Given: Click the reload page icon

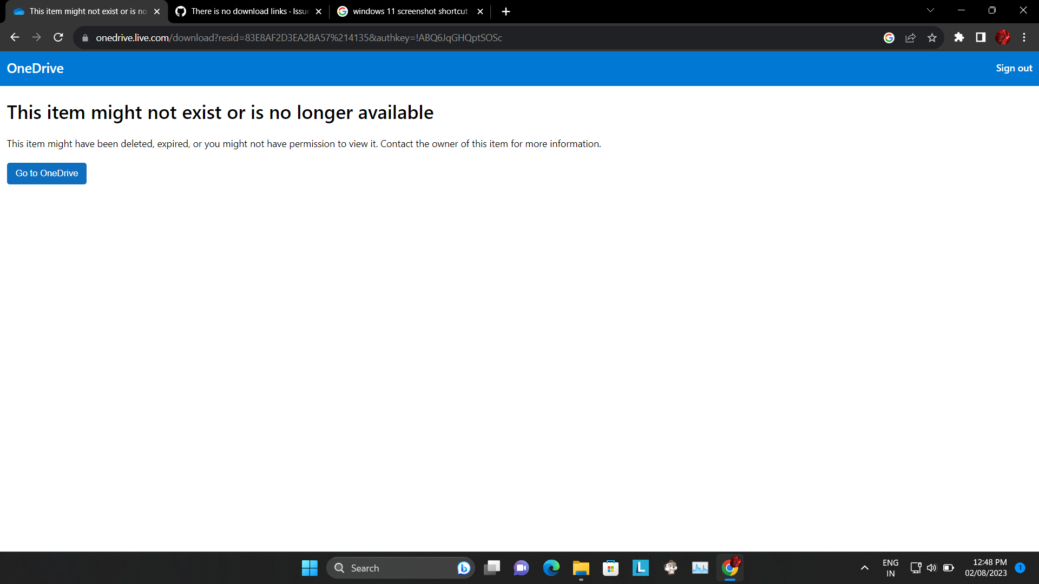Looking at the screenshot, I should pos(58,37).
